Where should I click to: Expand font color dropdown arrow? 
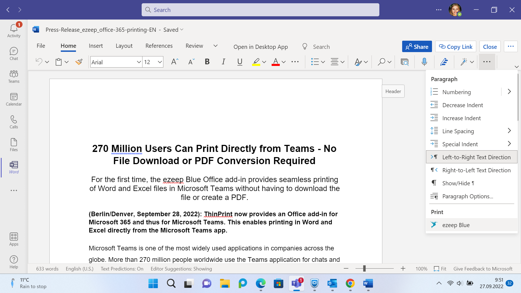pos(284,62)
